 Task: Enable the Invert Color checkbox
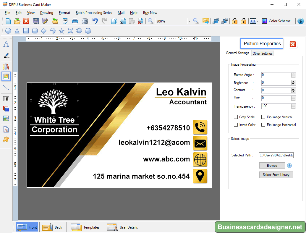pyautogui.click(x=236, y=124)
